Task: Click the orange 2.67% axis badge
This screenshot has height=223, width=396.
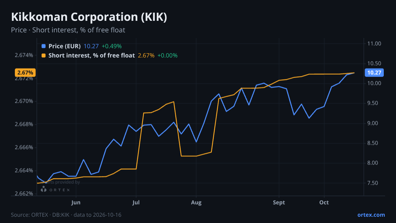Action: [x=25, y=72]
